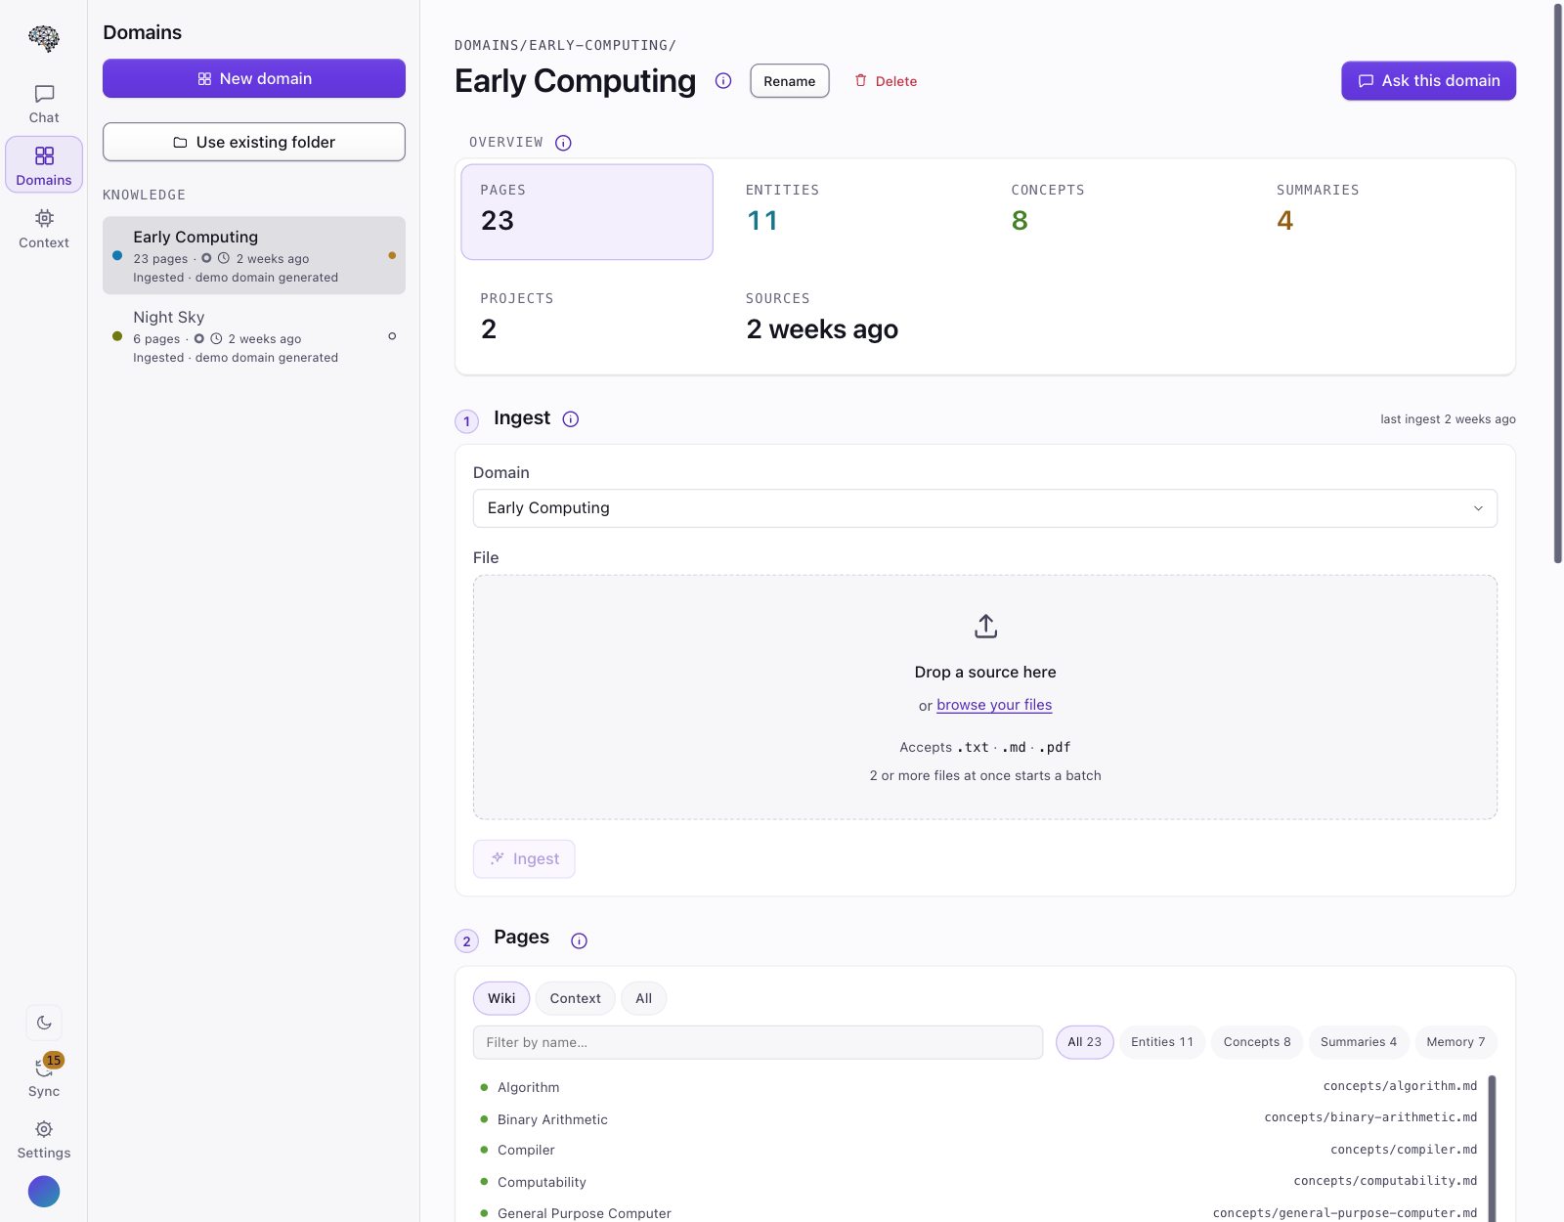Click the brain logo icon
The image size is (1564, 1222).
[x=44, y=38]
